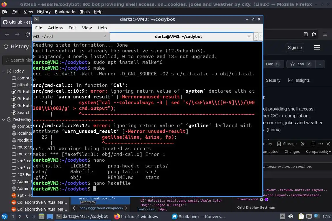Open the terminal Edit menu
332x221 pixels.
[x=72, y=28]
